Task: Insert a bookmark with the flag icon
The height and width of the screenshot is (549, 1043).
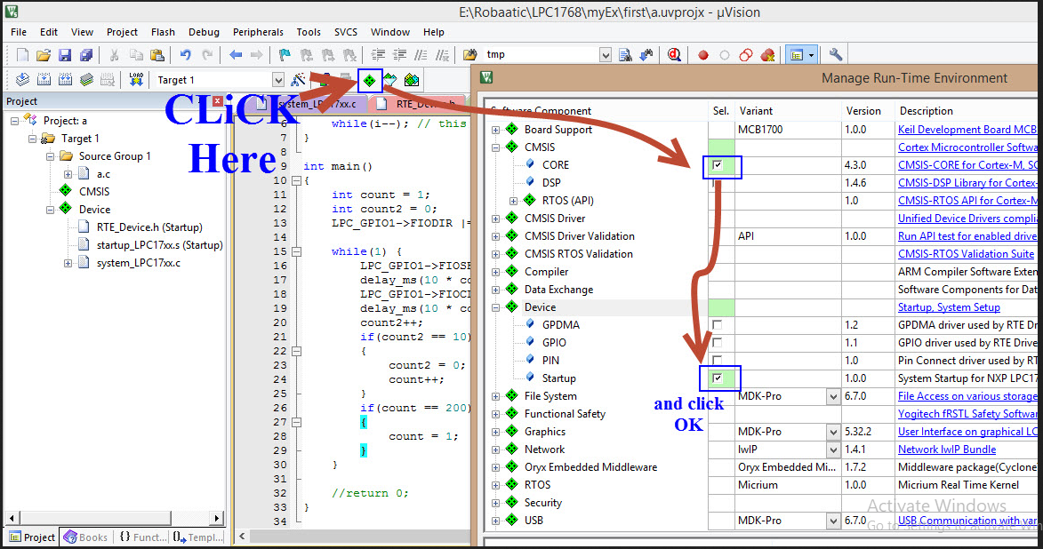Action: pos(285,54)
